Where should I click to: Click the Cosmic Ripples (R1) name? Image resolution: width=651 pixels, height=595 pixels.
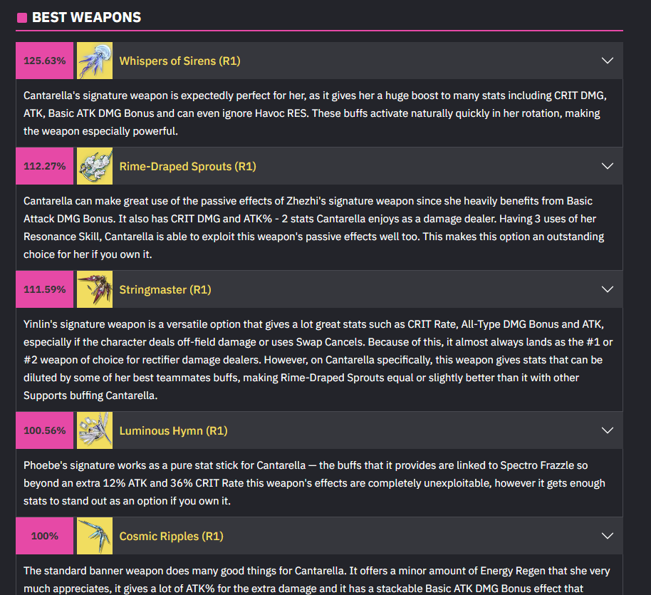pyautogui.click(x=172, y=537)
